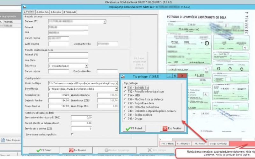This screenshot has width=255, height=159.
Task: Go forward with F11 Naprej button
Action: click(184, 144)
